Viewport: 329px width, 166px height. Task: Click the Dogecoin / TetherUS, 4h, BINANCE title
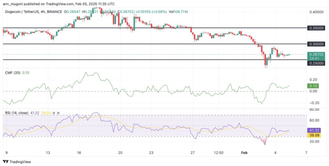tap(33, 12)
